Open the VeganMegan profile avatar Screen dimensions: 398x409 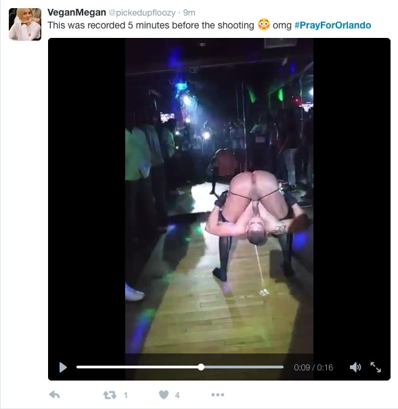25,24
